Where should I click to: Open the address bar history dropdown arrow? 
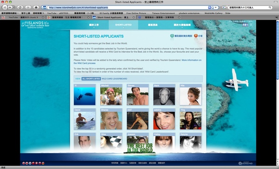(x=216, y=7)
